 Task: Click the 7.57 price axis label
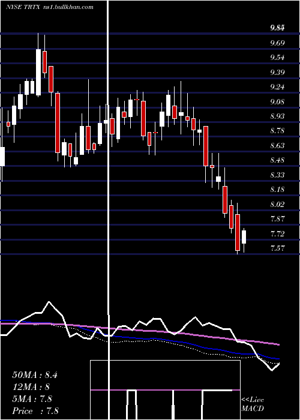click(278, 248)
